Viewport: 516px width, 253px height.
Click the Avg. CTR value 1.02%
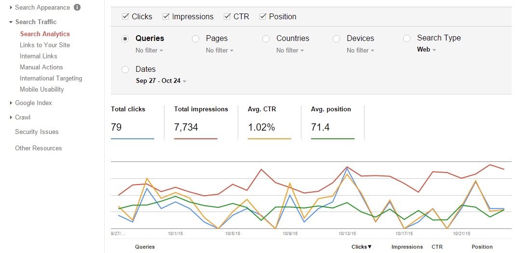pos(261,127)
